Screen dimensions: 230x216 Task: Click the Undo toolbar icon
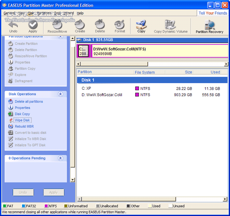[x=13, y=25]
